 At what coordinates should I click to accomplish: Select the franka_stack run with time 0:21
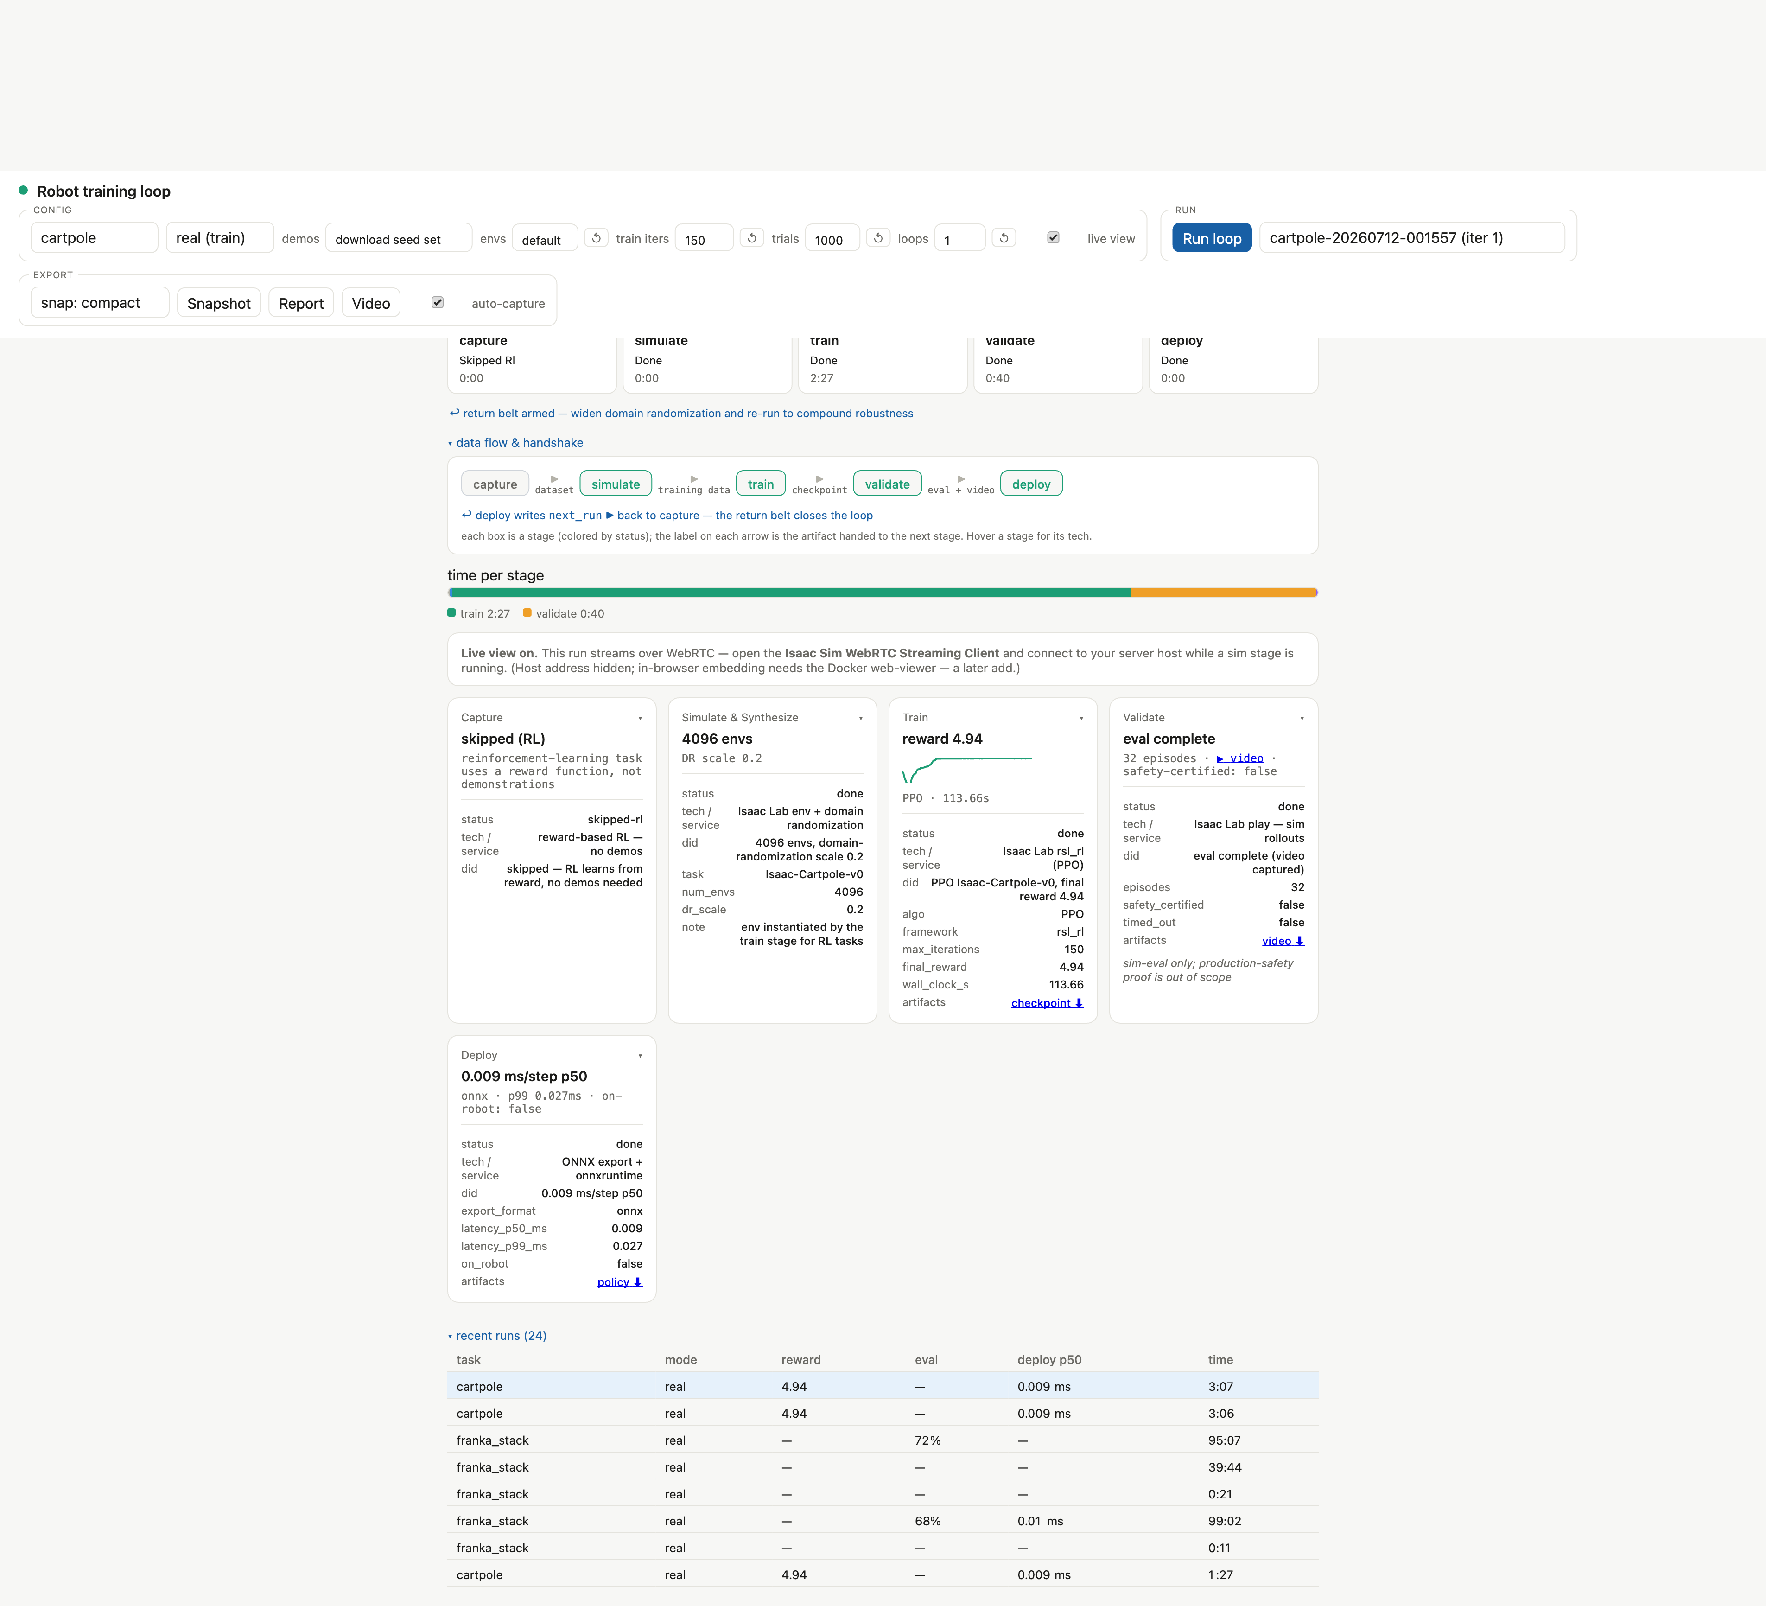(x=882, y=1494)
